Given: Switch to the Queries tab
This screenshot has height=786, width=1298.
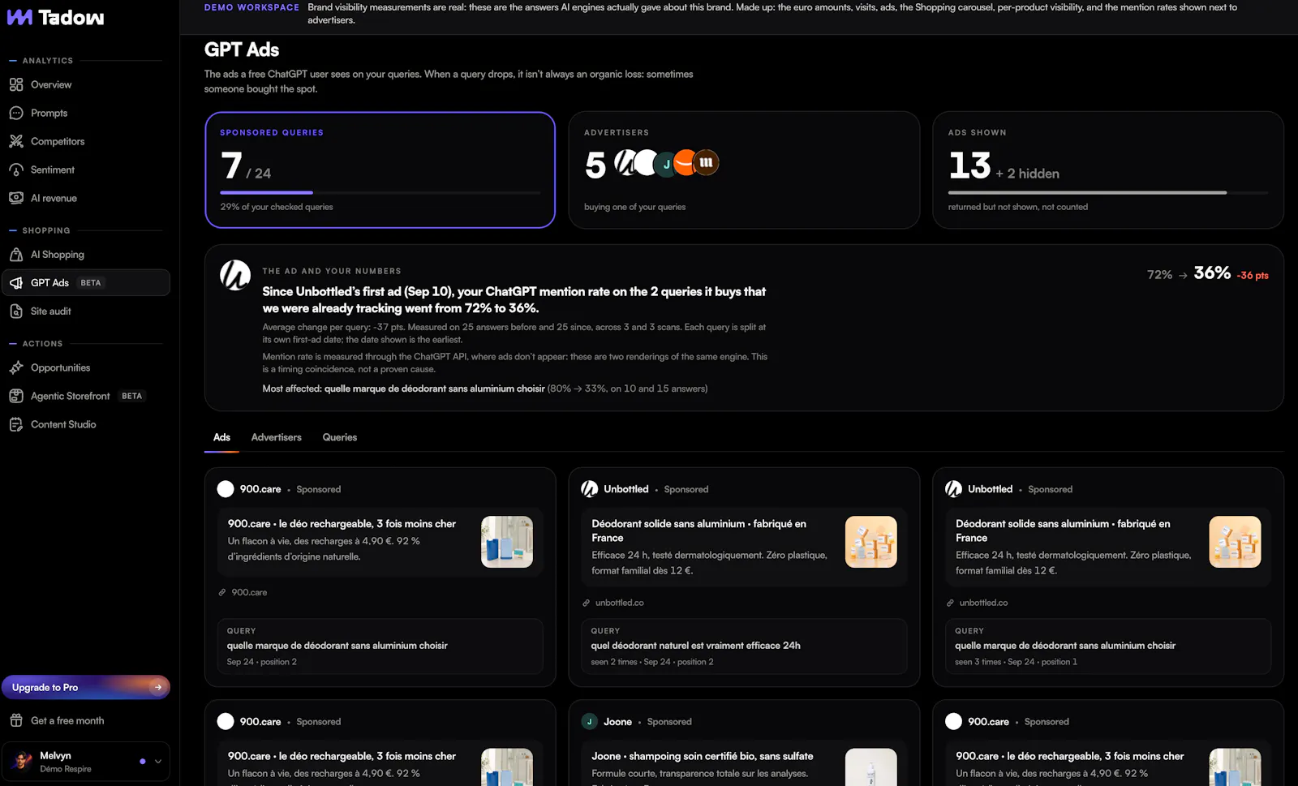Looking at the screenshot, I should click(340, 437).
